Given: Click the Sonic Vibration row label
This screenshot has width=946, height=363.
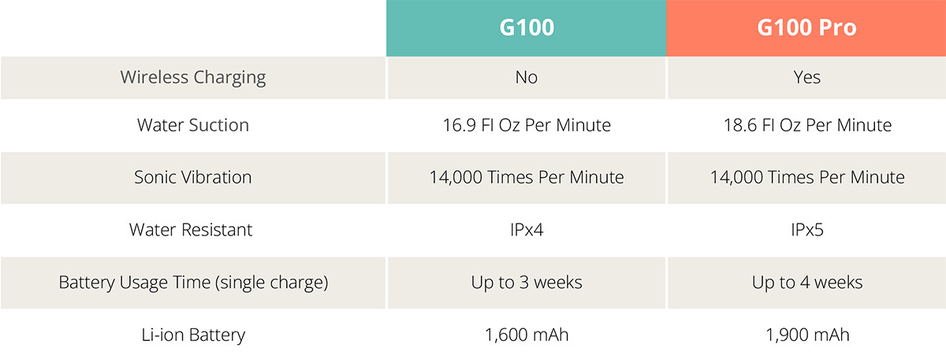Looking at the screenshot, I should click(x=193, y=177).
